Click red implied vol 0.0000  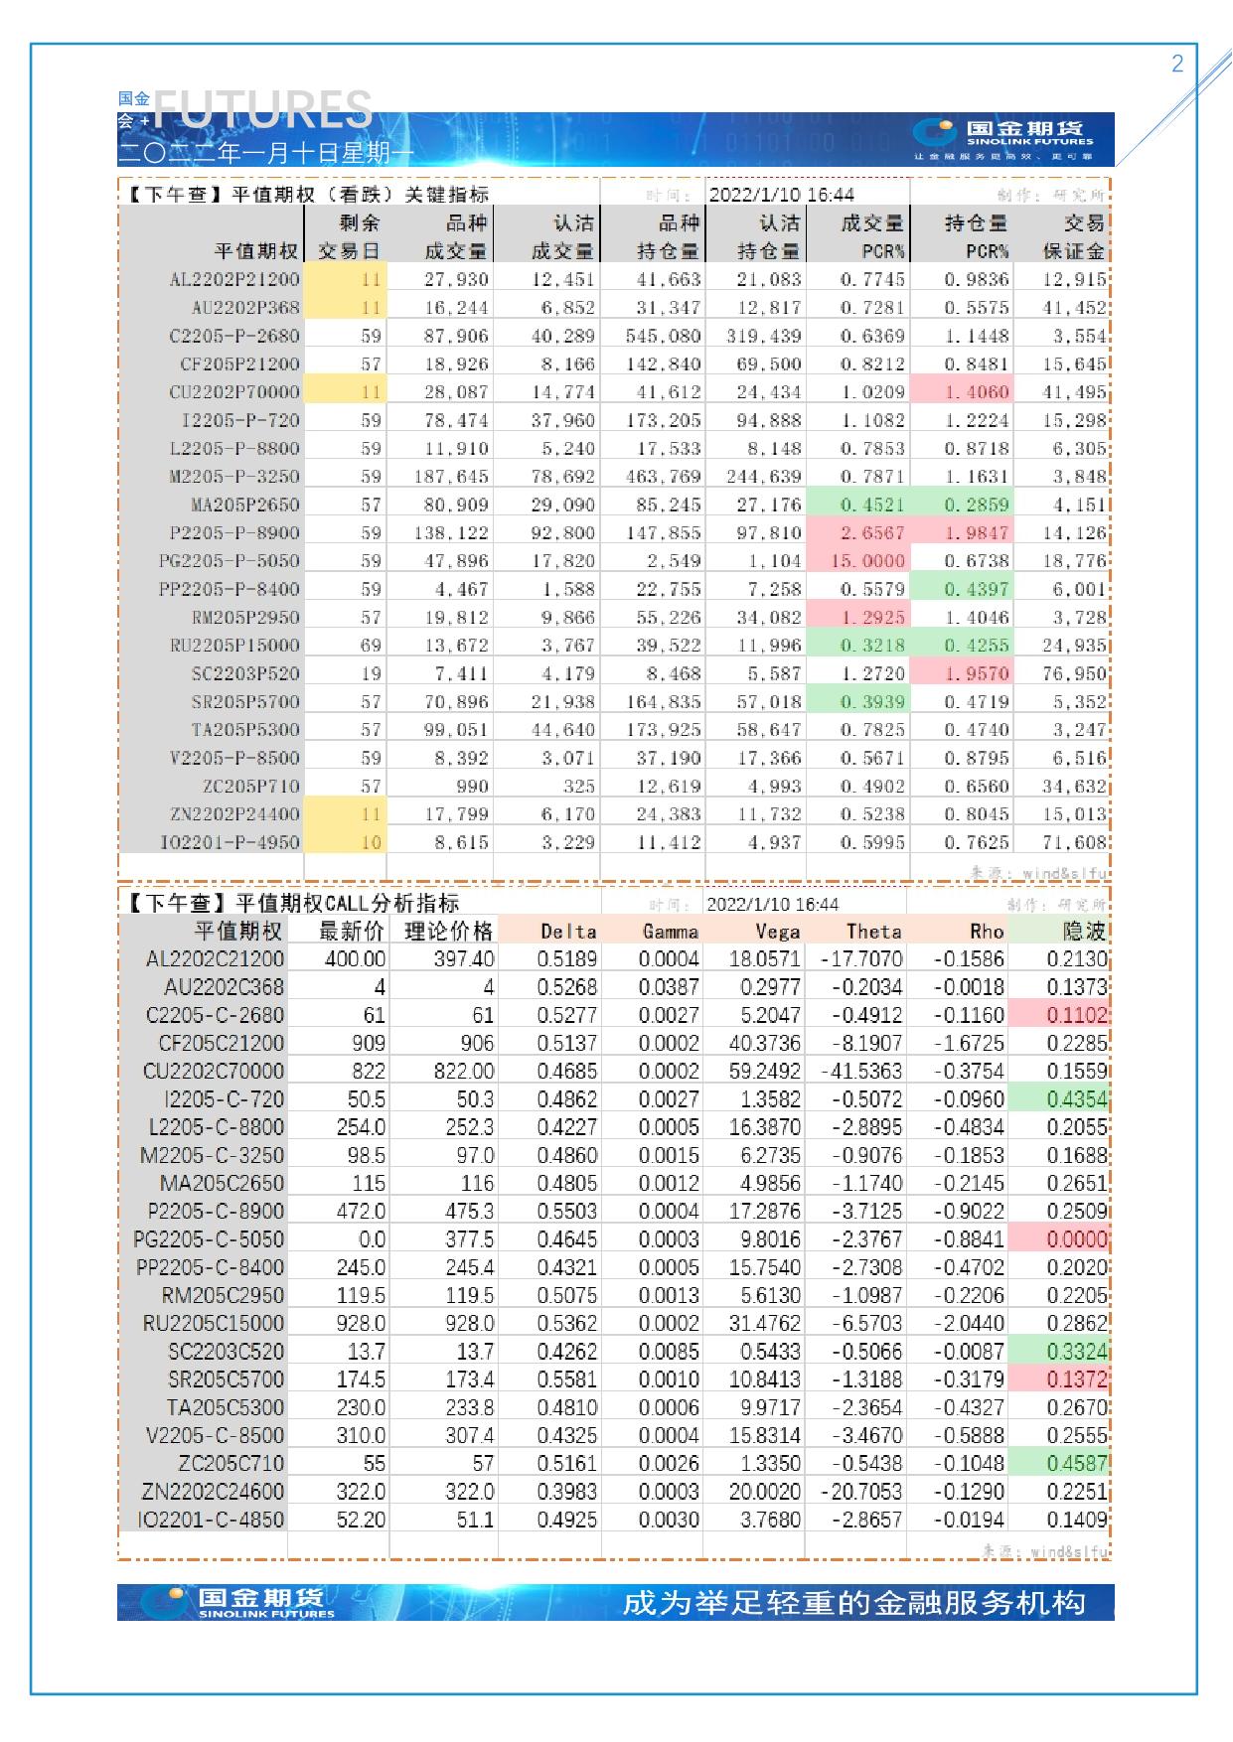tap(1059, 1239)
